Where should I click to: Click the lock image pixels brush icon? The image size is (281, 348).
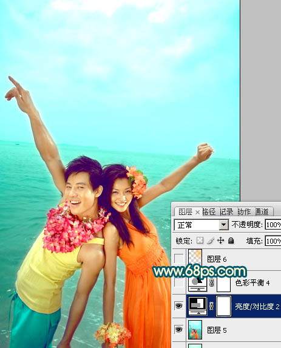tap(210, 241)
